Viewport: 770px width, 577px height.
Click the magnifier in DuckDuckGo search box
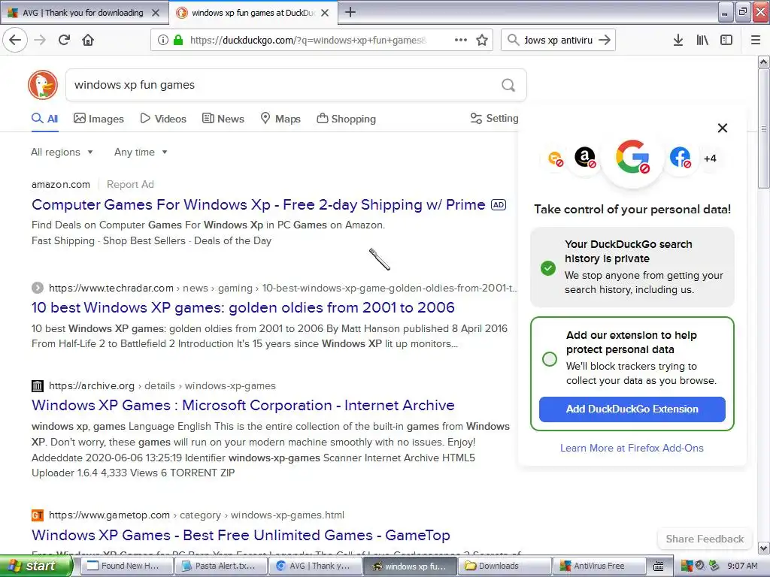[x=508, y=86]
